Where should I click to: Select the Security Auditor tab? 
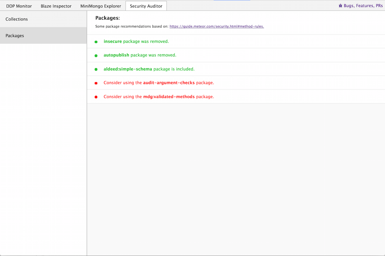click(146, 6)
